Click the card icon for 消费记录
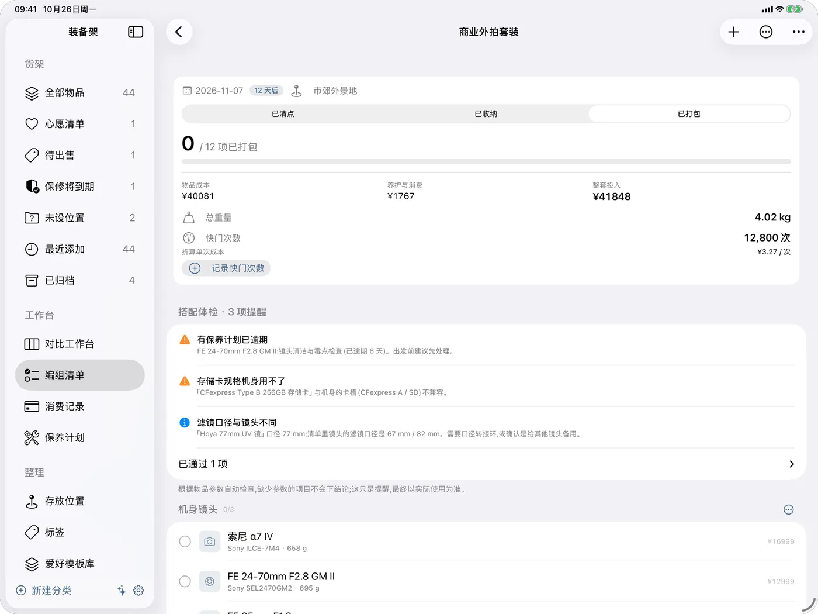Screen dimensions: 818x614 (32, 406)
